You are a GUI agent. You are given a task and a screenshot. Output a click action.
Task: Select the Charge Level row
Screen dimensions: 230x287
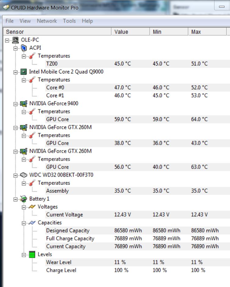coord(138,270)
